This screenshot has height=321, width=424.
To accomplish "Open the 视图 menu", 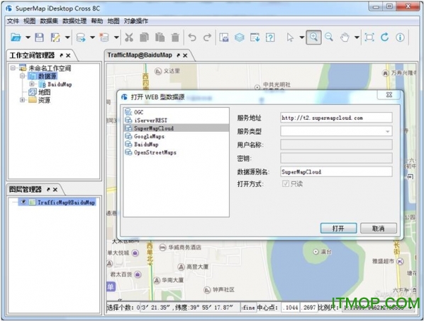I will 29,21.
